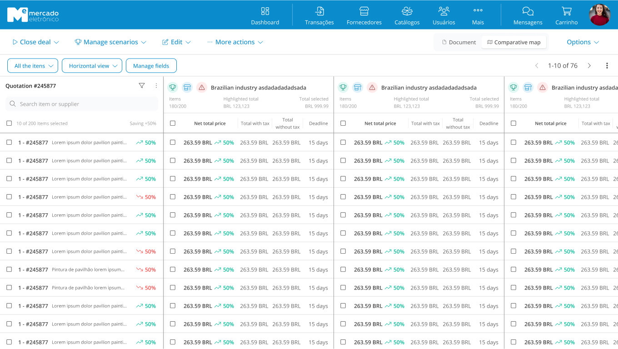Toggle third supplier's Net total price header checkbox
This screenshot has width=618, height=349.
point(513,123)
